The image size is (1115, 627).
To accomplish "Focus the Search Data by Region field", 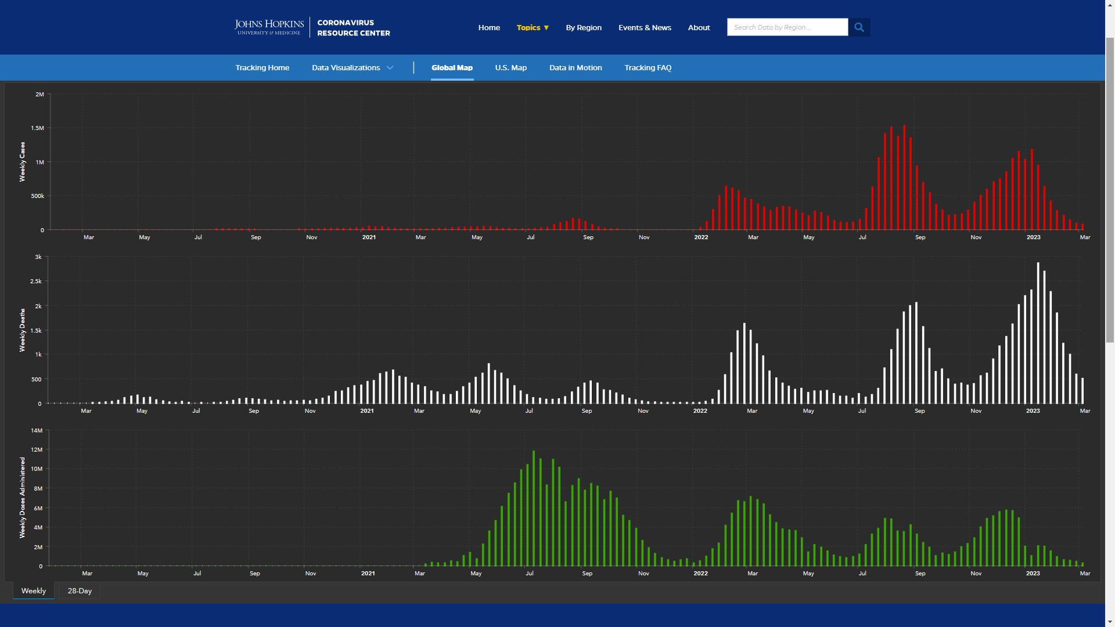I will point(787,27).
